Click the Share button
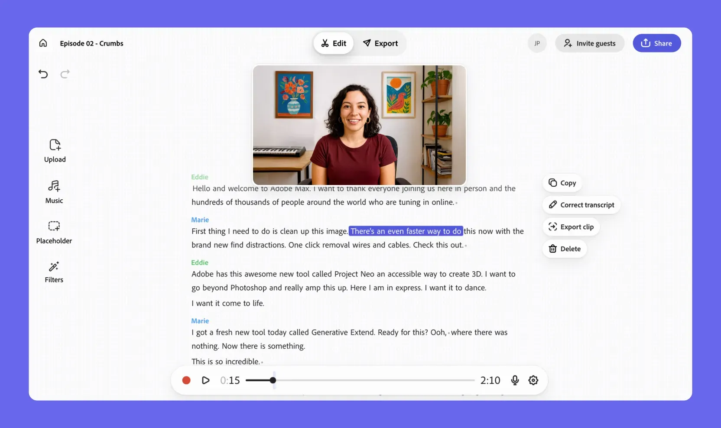 [656, 43]
